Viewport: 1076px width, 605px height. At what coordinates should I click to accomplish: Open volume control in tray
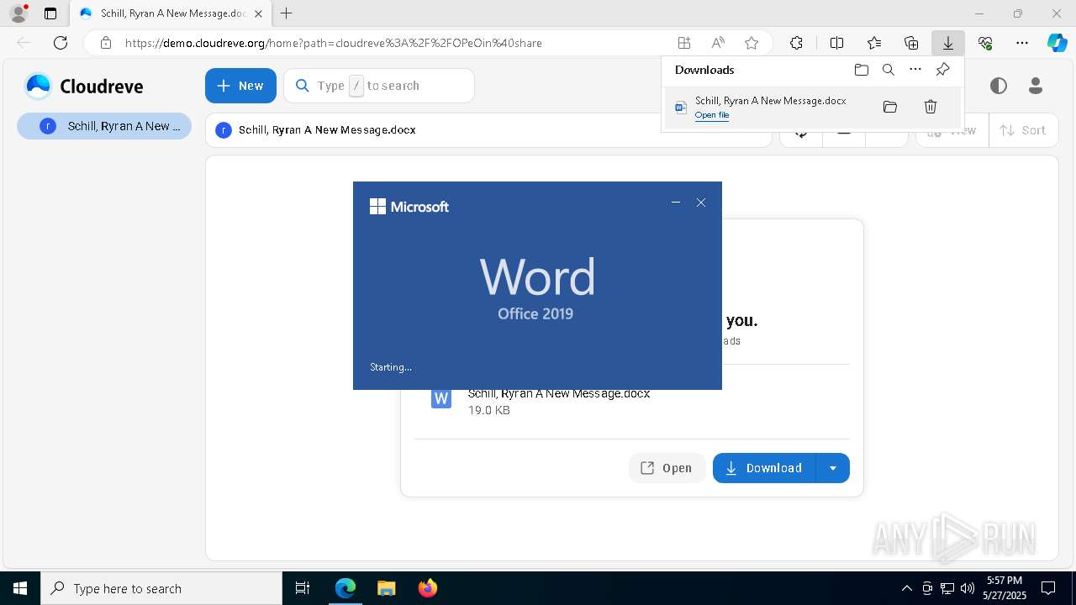[x=968, y=588]
